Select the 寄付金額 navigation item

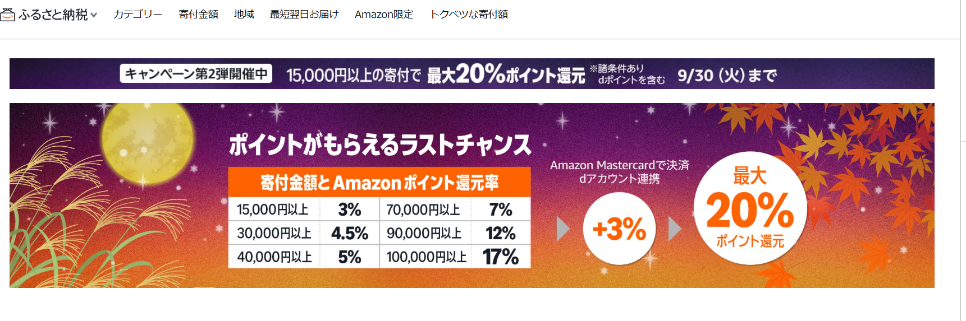(198, 15)
